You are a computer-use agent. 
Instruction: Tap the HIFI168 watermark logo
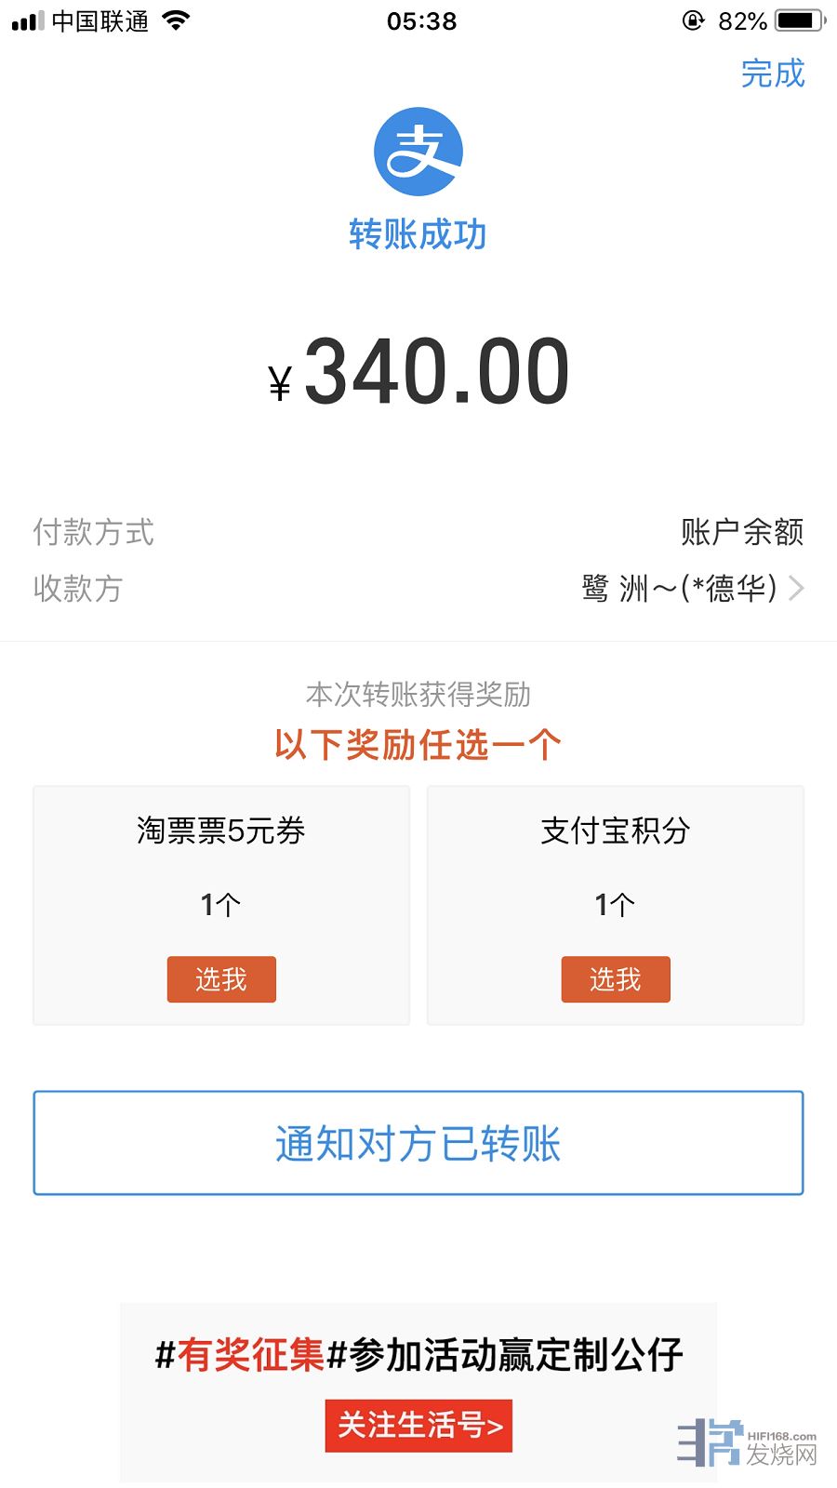tap(747, 1443)
